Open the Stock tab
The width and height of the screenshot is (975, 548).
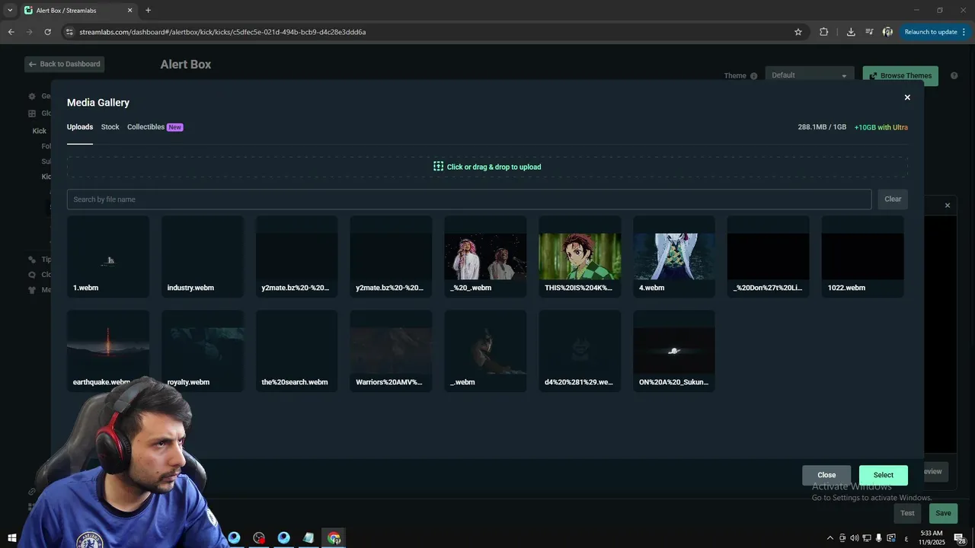[x=110, y=127]
